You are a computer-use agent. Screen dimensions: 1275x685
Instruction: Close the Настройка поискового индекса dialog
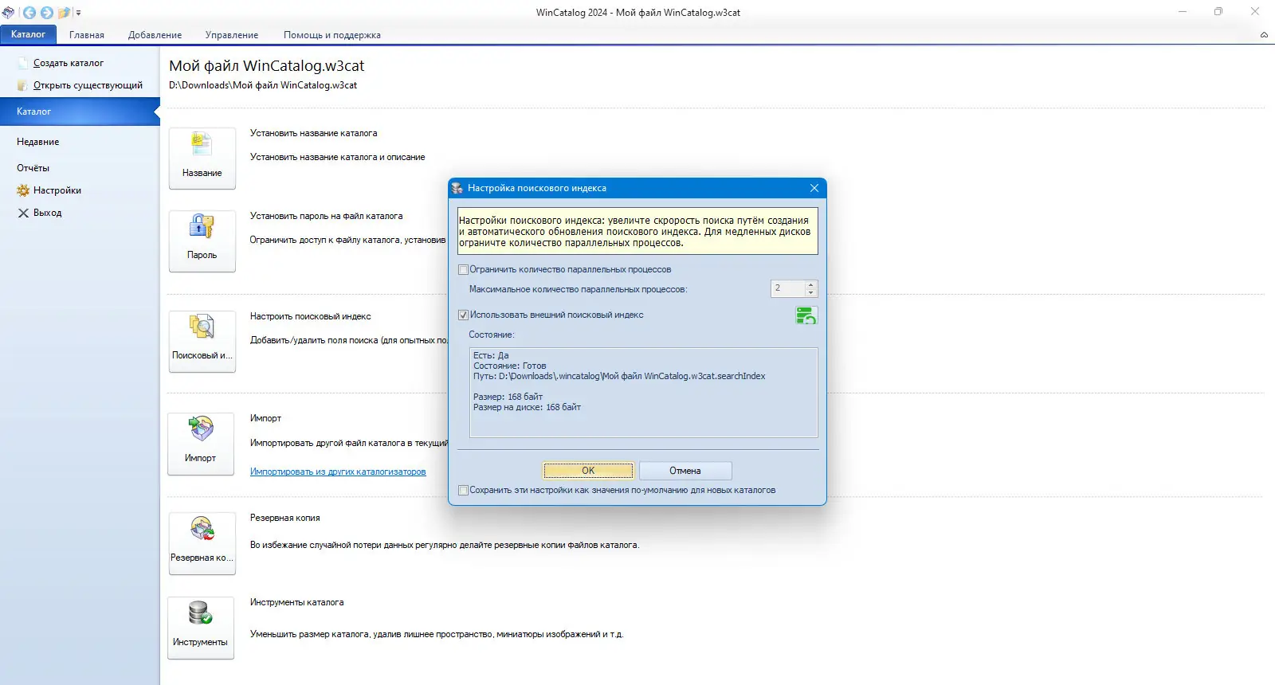(814, 188)
